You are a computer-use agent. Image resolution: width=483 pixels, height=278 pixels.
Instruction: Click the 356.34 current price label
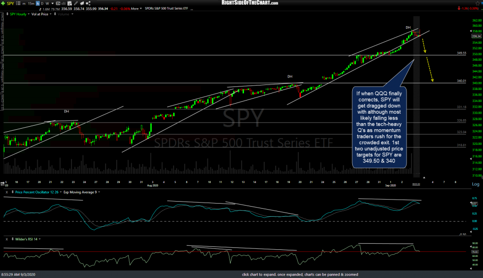pos(476,36)
